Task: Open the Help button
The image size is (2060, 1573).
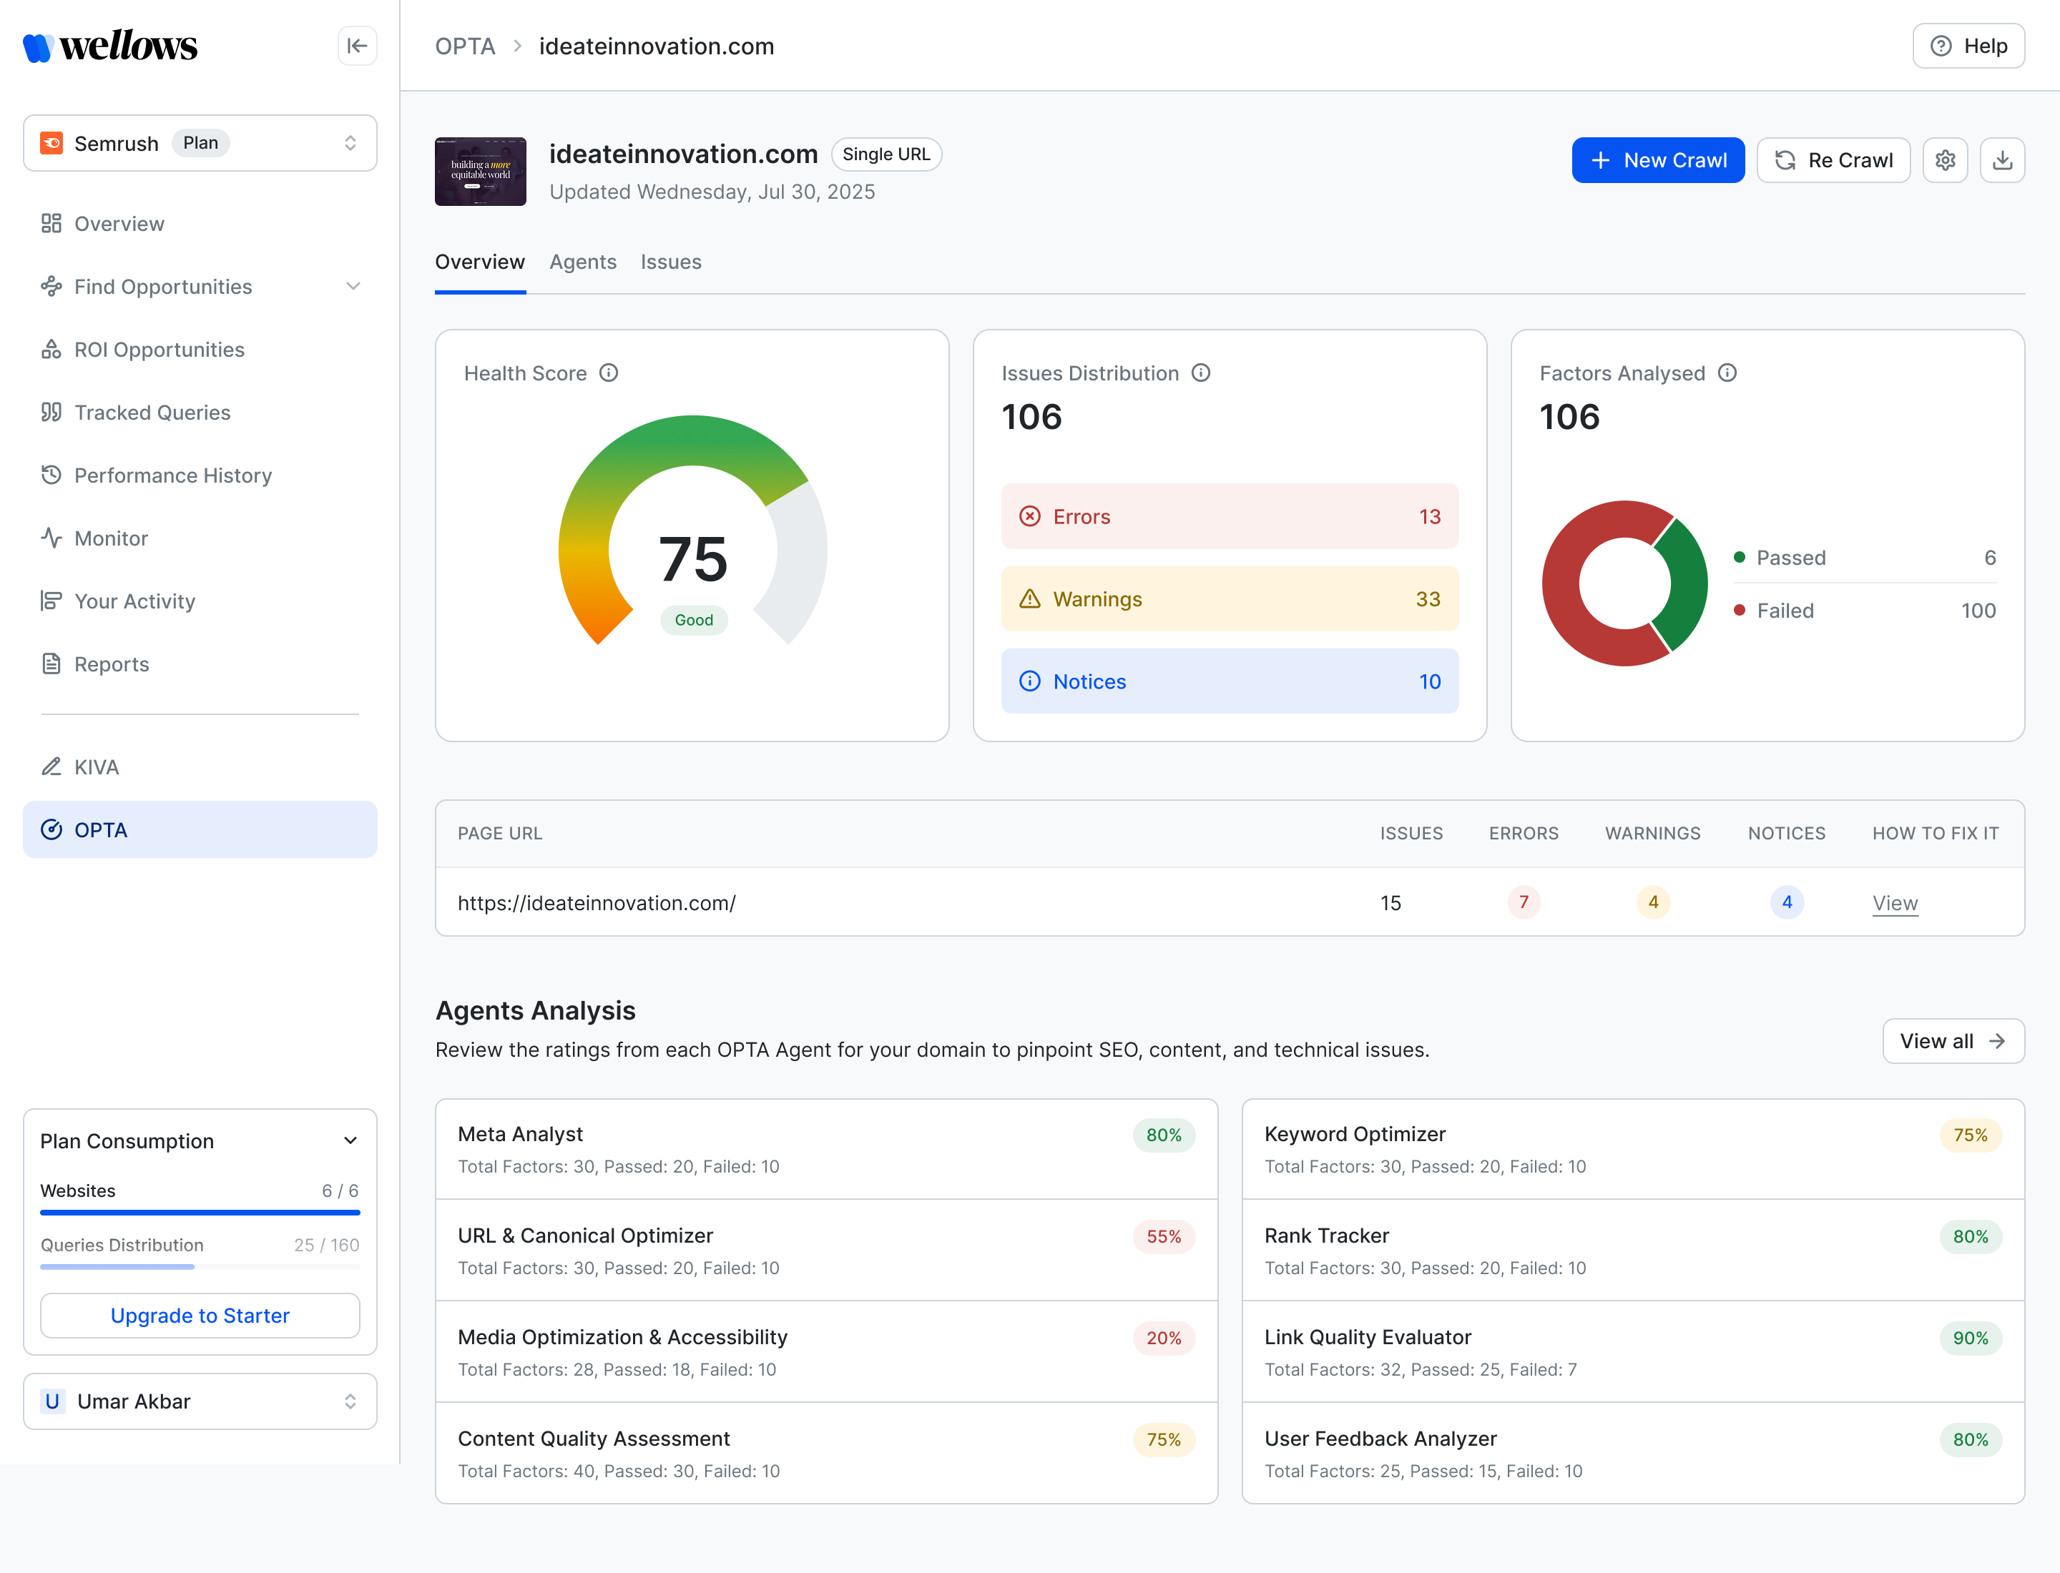Action: click(1968, 46)
